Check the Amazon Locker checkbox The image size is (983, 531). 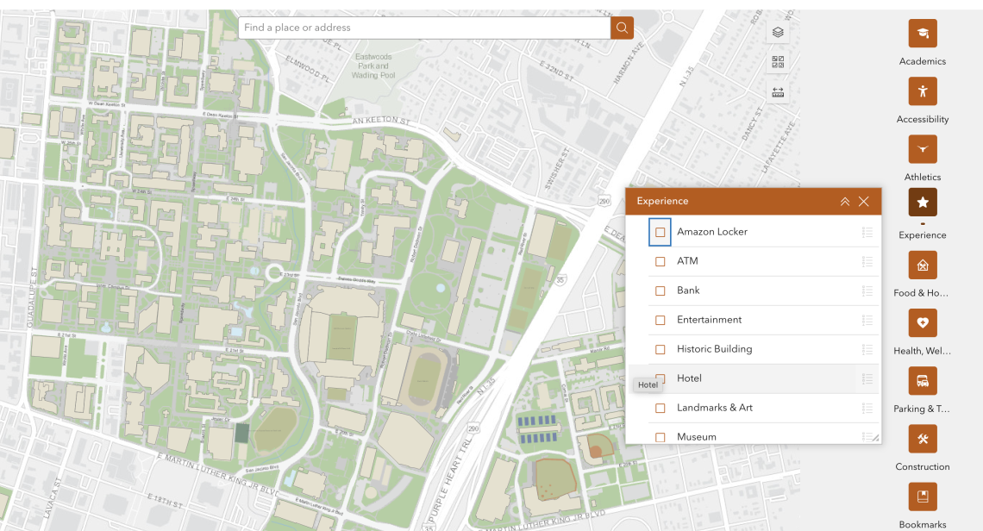click(x=661, y=232)
